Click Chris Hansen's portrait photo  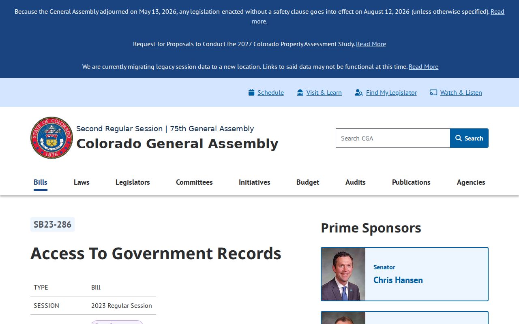[x=343, y=274]
